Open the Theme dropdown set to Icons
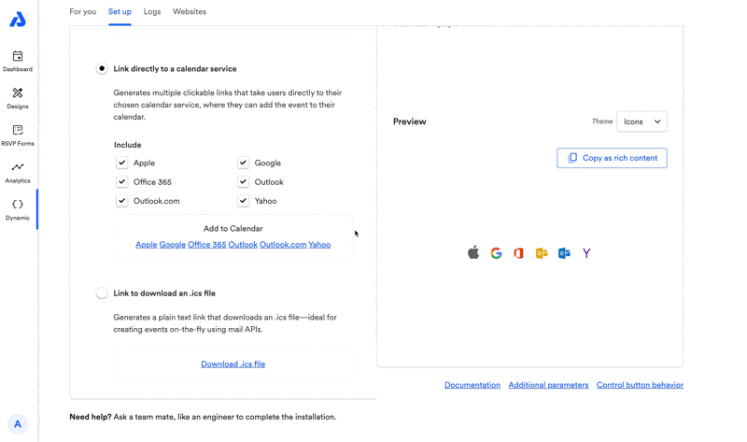This screenshot has height=442, width=747. click(641, 121)
